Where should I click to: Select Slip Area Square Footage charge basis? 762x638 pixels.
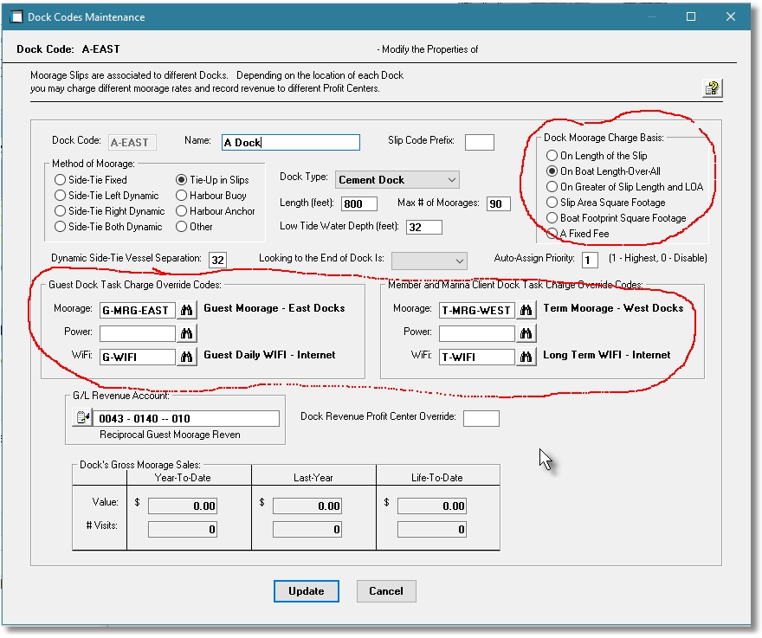(551, 201)
